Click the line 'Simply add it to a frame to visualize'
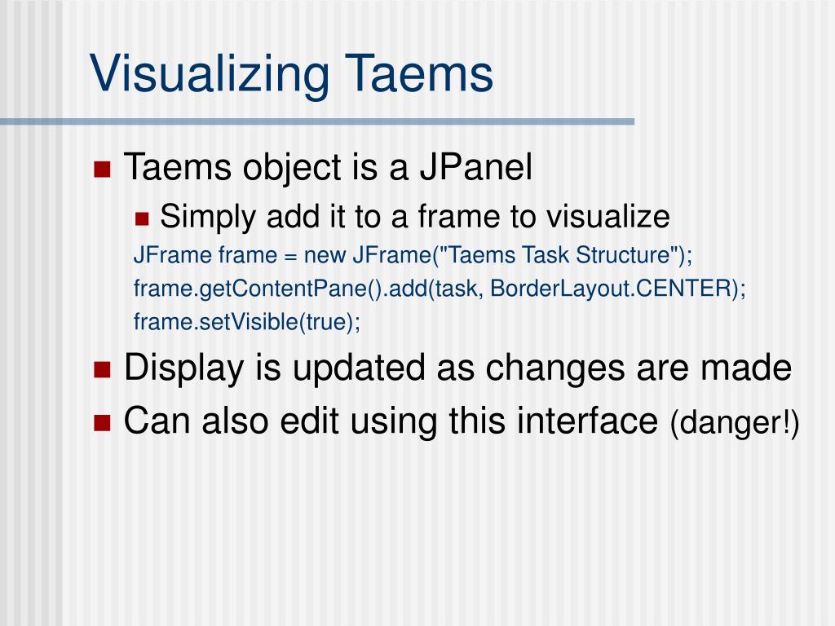 click(415, 217)
